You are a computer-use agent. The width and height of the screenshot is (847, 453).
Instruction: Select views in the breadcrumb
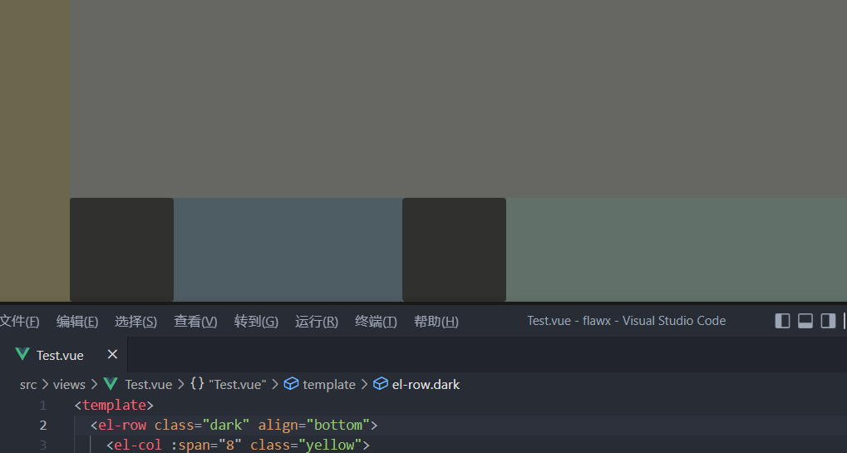(69, 385)
